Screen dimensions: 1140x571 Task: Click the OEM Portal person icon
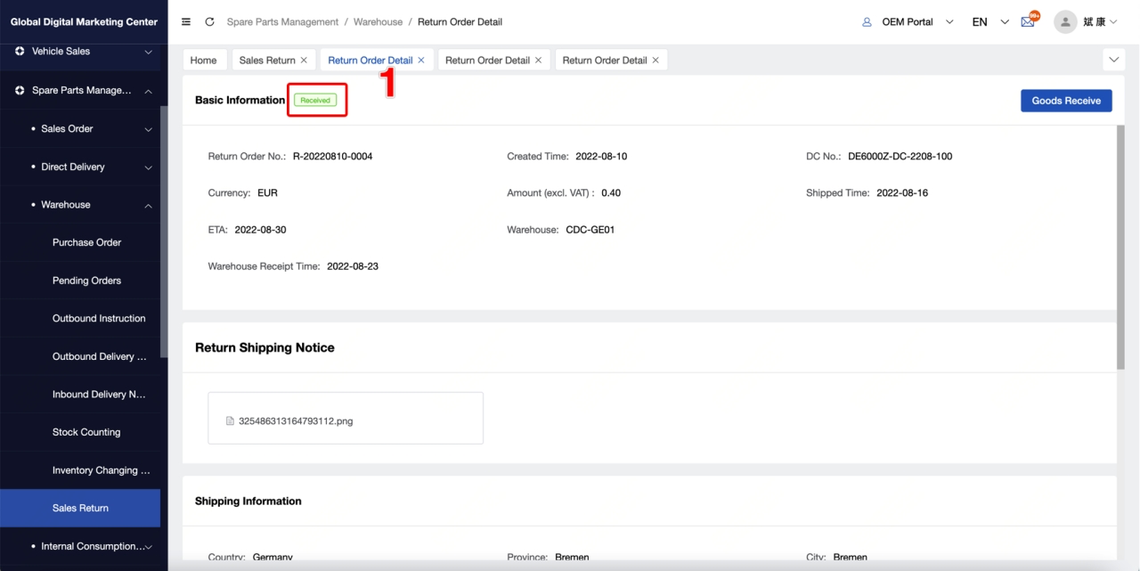coord(867,22)
